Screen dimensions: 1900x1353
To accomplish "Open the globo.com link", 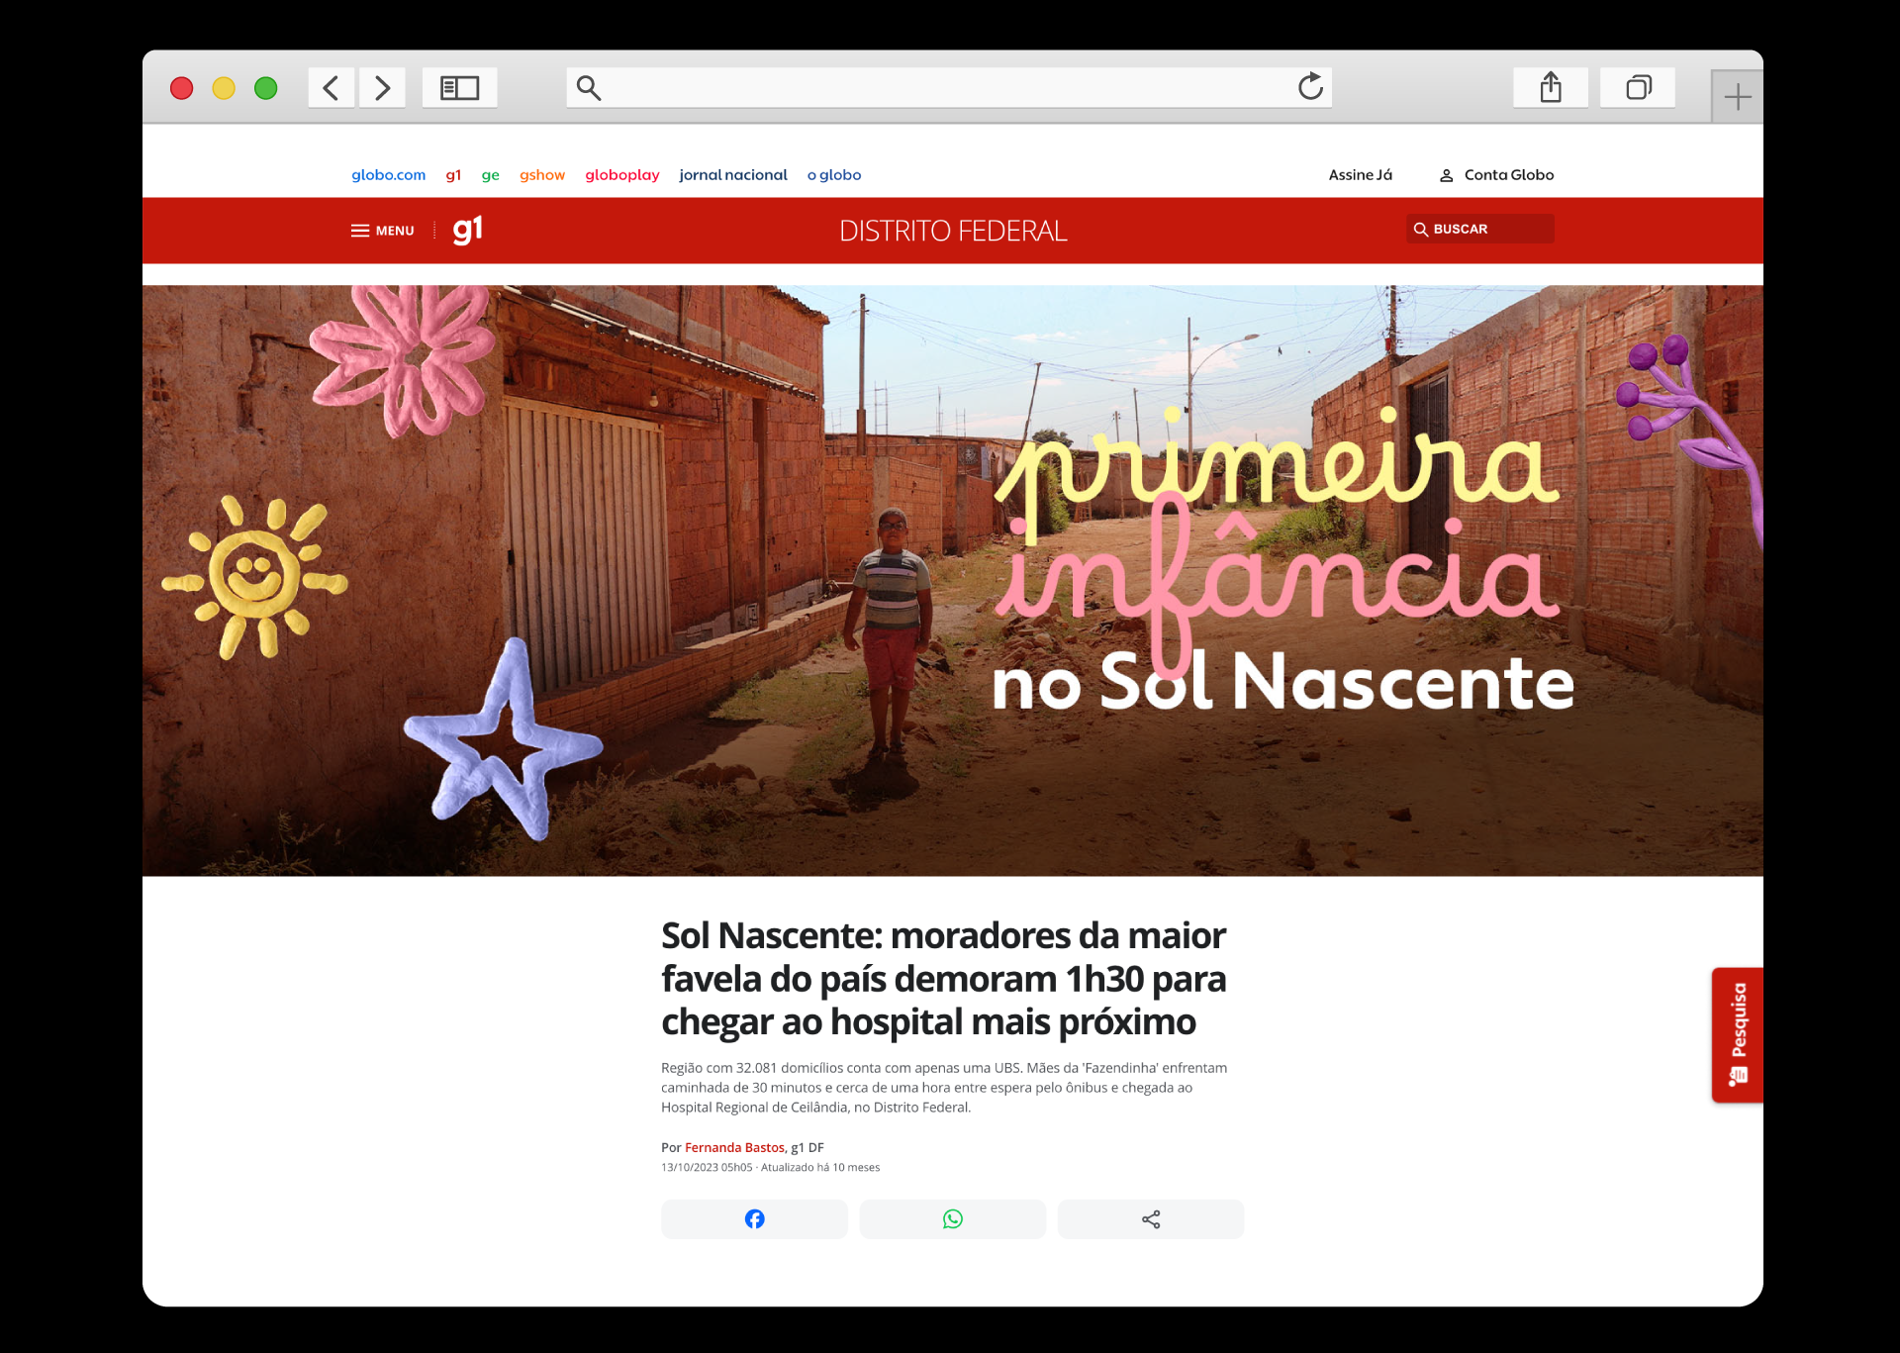I will click(x=388, y=175).
